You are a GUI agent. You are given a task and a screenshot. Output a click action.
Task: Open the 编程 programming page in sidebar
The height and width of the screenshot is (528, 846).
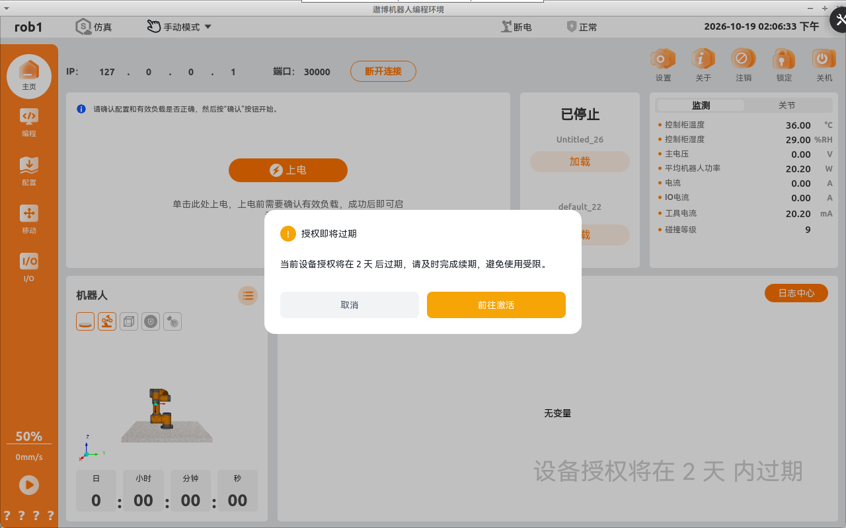pyautogui.click(x=28, y=122)
